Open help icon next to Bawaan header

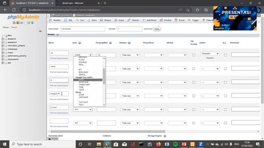[x=129, y=43]
